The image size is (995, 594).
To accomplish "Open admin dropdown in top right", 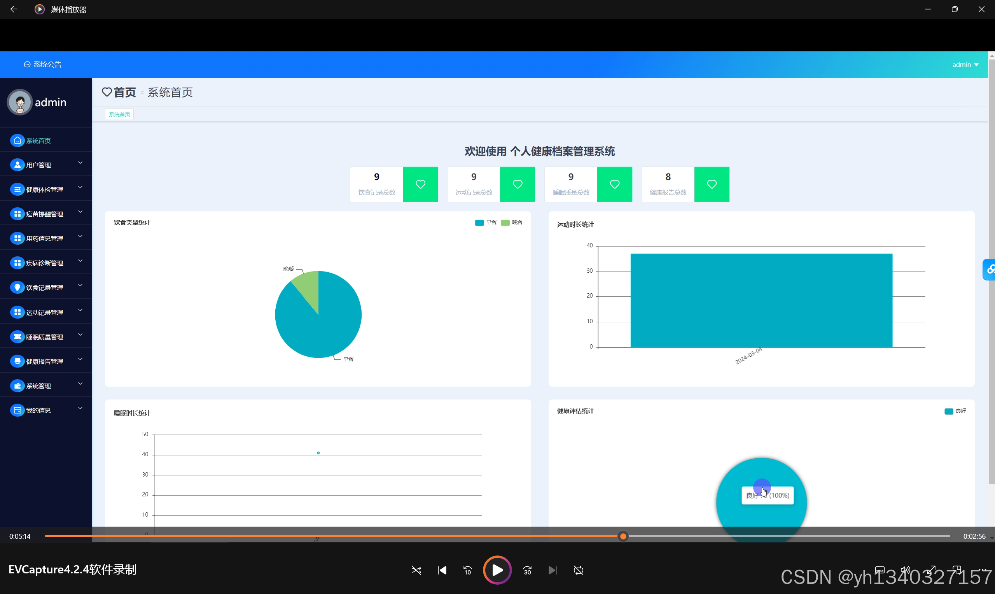I will pos(965,65).
